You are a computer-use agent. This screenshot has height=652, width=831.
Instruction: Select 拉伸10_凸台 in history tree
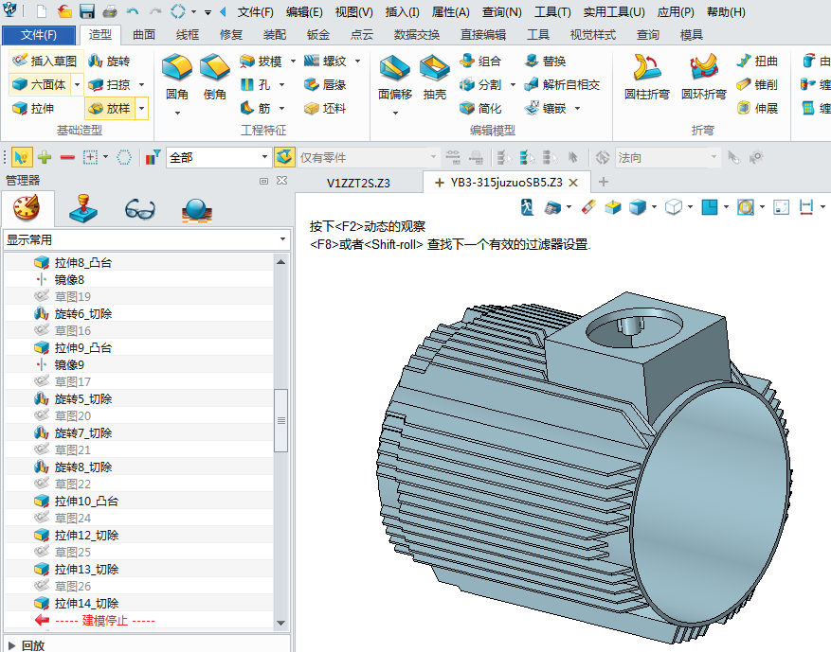(x=86, y=501)
